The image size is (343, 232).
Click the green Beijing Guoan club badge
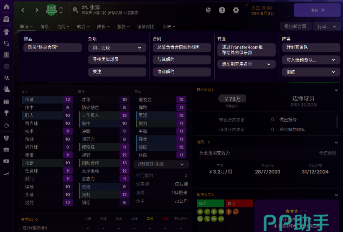[x=51, y=10]
